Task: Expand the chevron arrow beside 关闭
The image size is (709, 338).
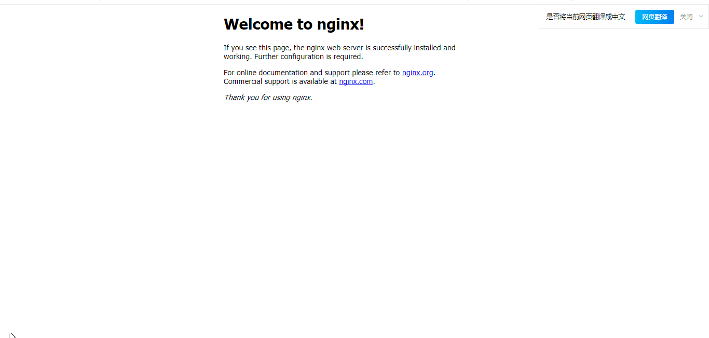Action: point(701,16)
